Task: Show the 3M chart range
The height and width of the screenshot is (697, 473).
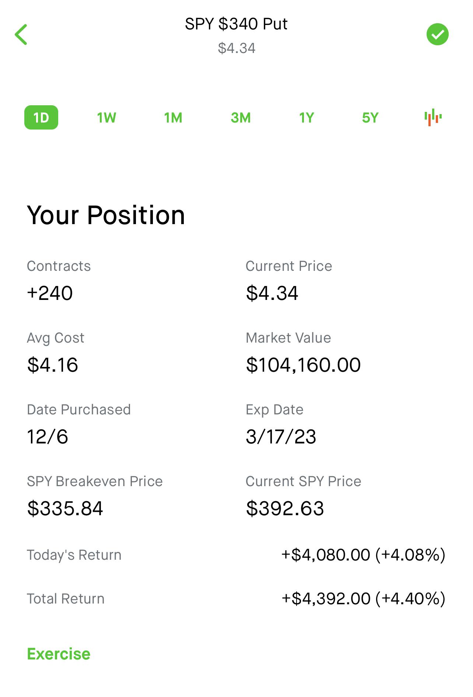Action: pos(241,118)
